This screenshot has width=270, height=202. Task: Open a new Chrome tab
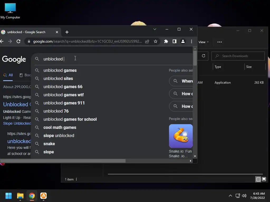67,32
